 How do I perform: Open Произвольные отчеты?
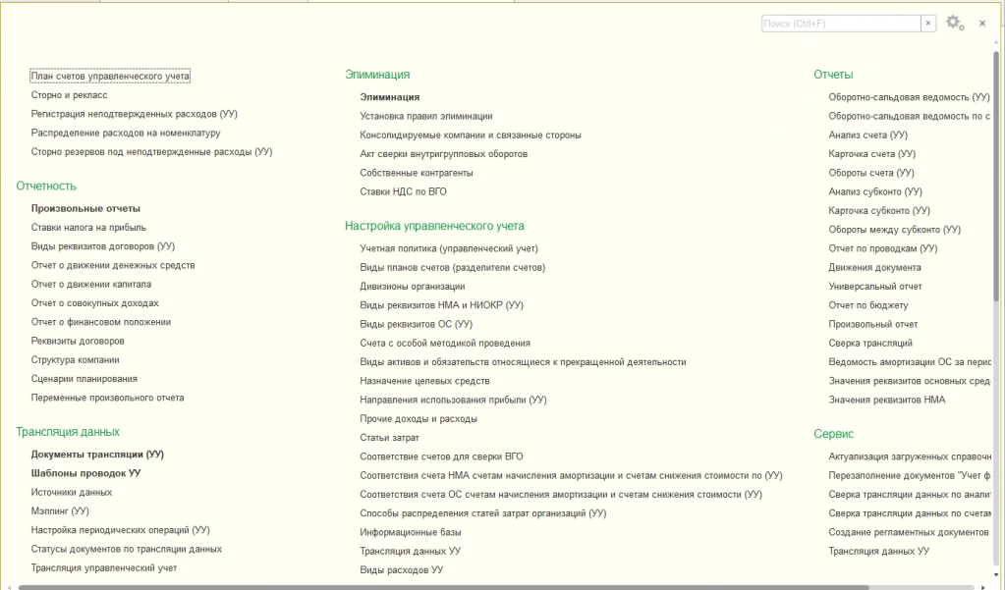(x=85, y=208)
